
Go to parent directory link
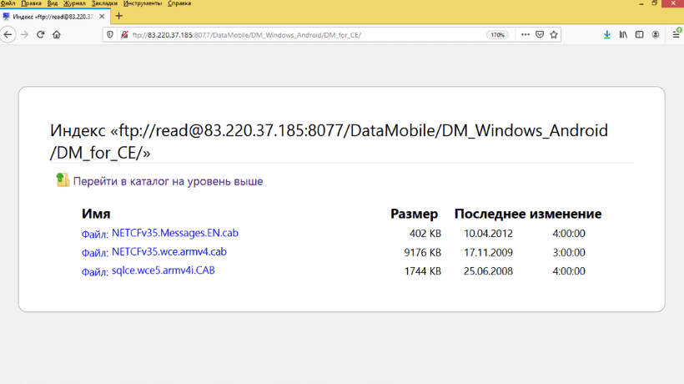(x=168, y=181)
